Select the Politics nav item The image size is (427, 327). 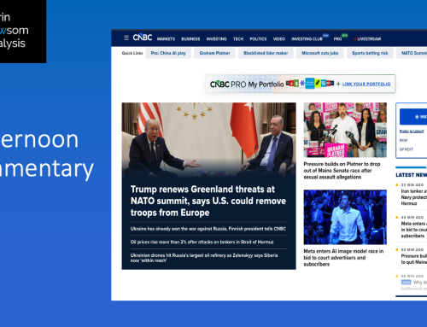click(x=258, y=39)
